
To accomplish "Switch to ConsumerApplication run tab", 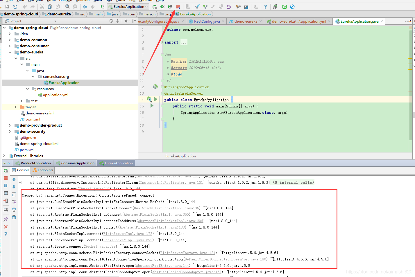I will click(75, 163).
